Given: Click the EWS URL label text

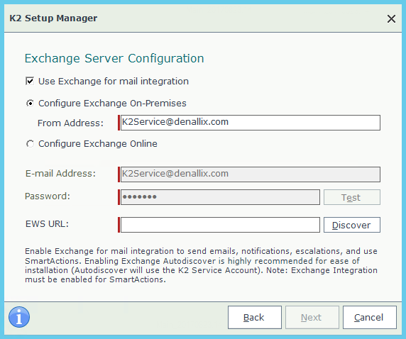Looking at the screenshot, I should [47, 224].
